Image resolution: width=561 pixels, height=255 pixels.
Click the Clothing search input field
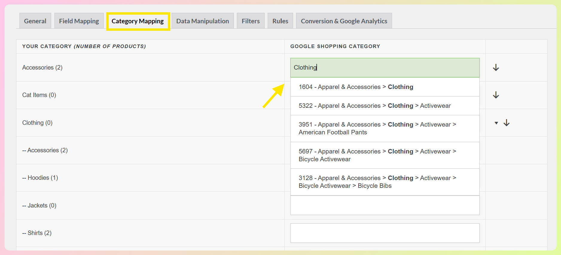click(x=385, y=67)
